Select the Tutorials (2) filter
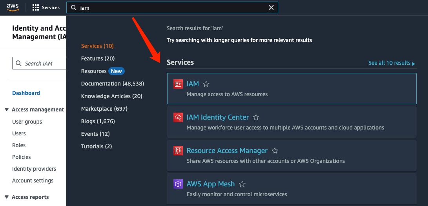 tap(97, 146)
